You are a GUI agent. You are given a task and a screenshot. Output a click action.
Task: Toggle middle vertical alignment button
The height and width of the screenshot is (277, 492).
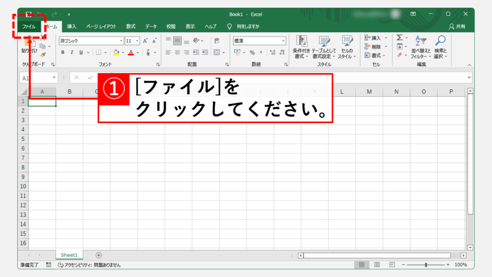(x=177, y=41)
